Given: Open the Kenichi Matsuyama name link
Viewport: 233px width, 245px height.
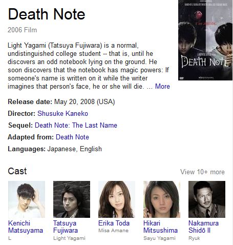Looking at the screenshot, I should pyautogui.click(x=26, y=227).
